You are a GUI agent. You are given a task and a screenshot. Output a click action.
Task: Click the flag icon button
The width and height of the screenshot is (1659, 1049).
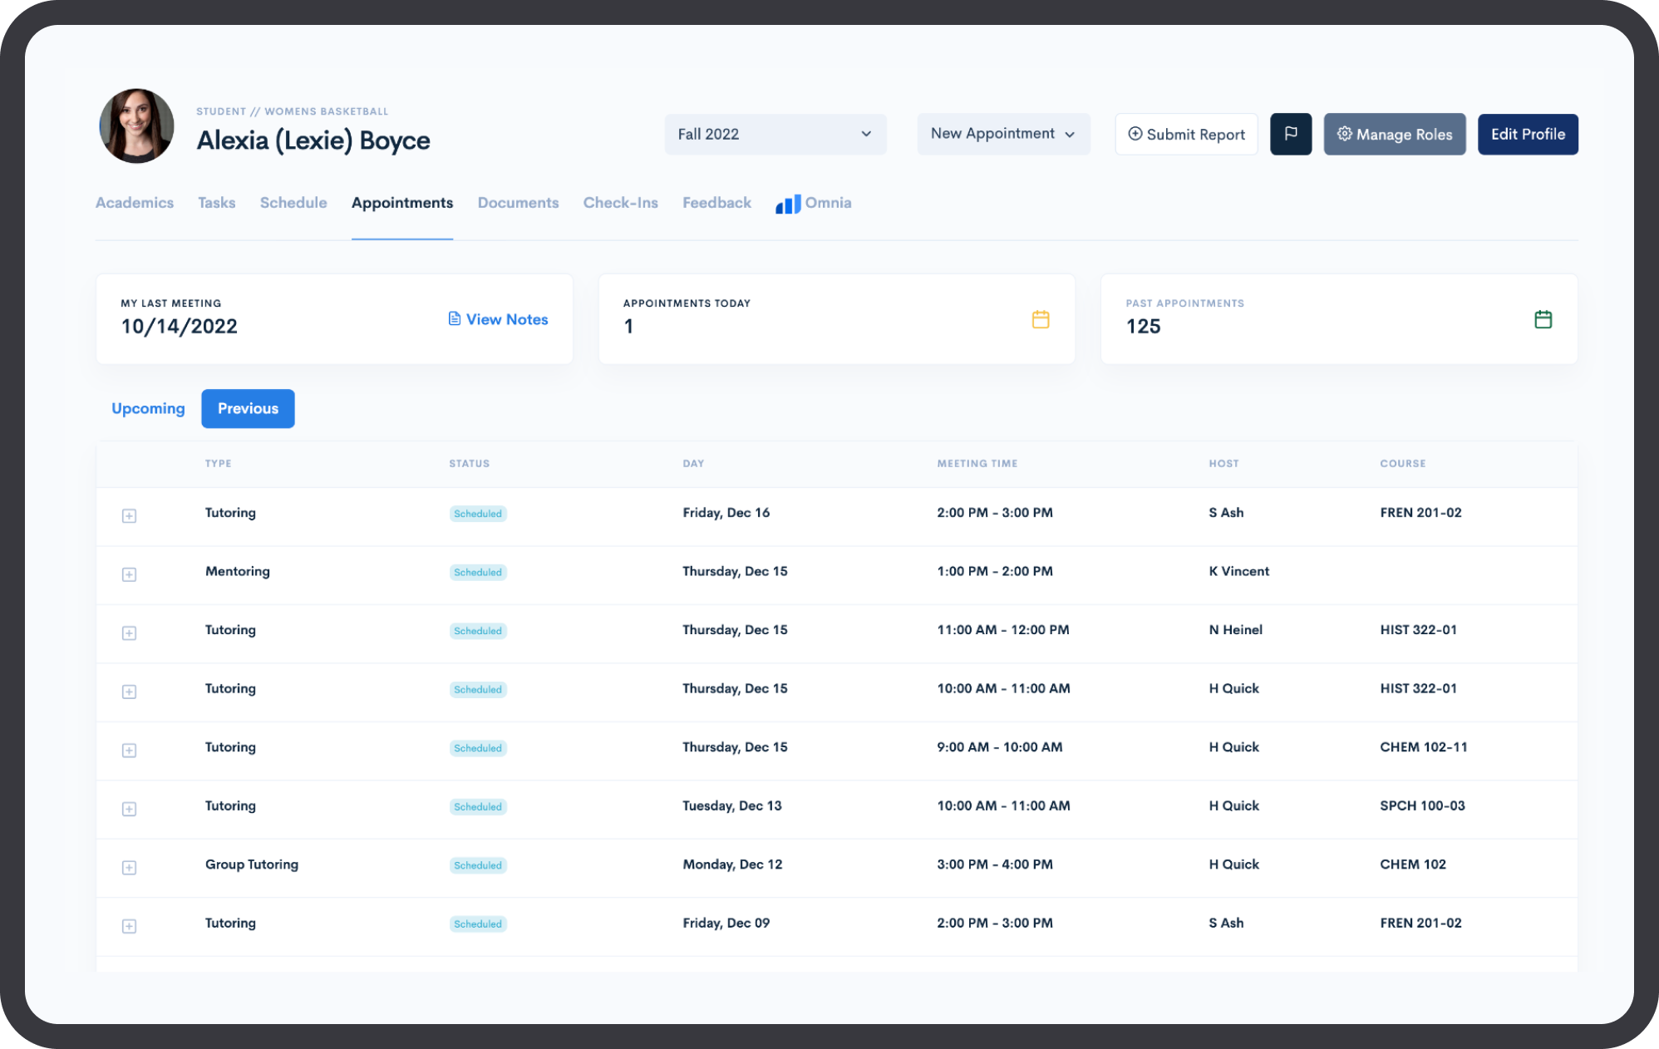pyautogui.click(x=1291, y=134)
